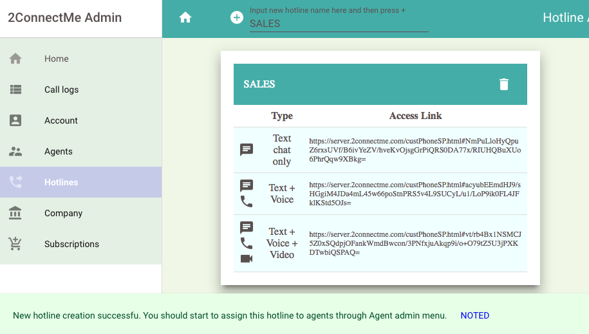The image size is (589, 334).
Task: Open the Home menu item
Action: [x=57, y=59]
